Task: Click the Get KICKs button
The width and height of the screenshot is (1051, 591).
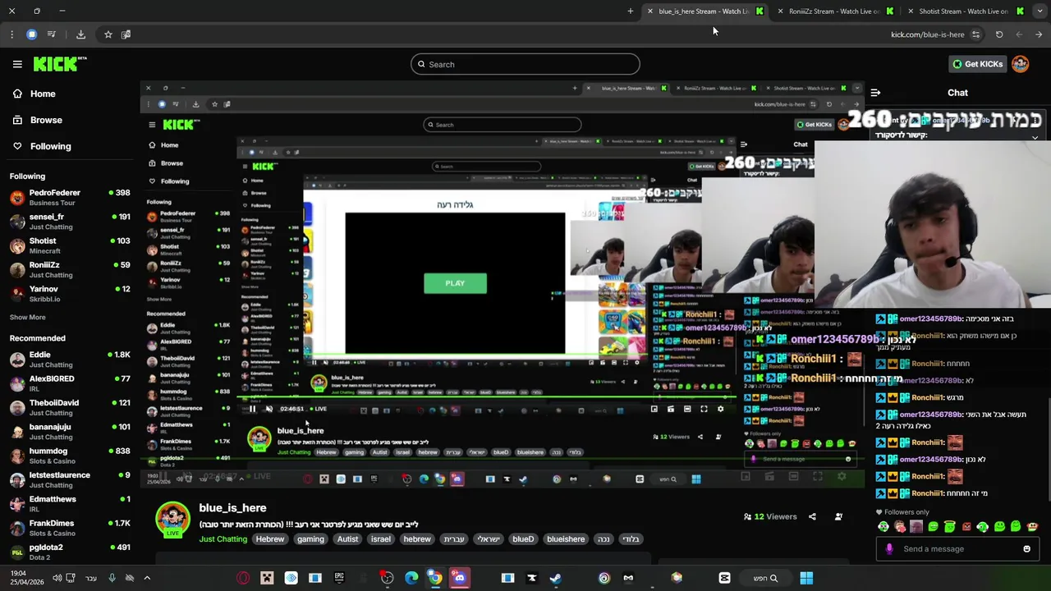Action: point(977,64)
